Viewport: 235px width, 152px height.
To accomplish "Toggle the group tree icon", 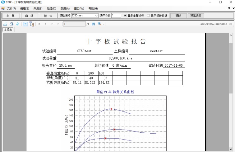I will coord(31,24).
